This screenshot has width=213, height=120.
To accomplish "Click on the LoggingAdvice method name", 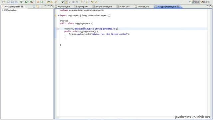I will point(86,32).
